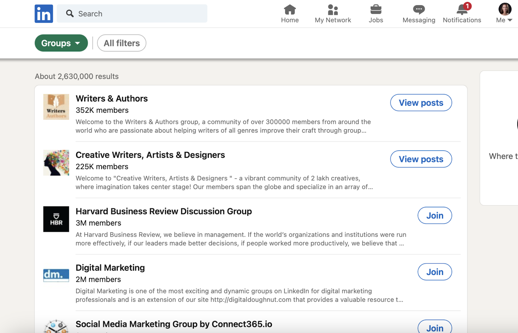
Task: Click the Notifications nav label
Action: 462,20
